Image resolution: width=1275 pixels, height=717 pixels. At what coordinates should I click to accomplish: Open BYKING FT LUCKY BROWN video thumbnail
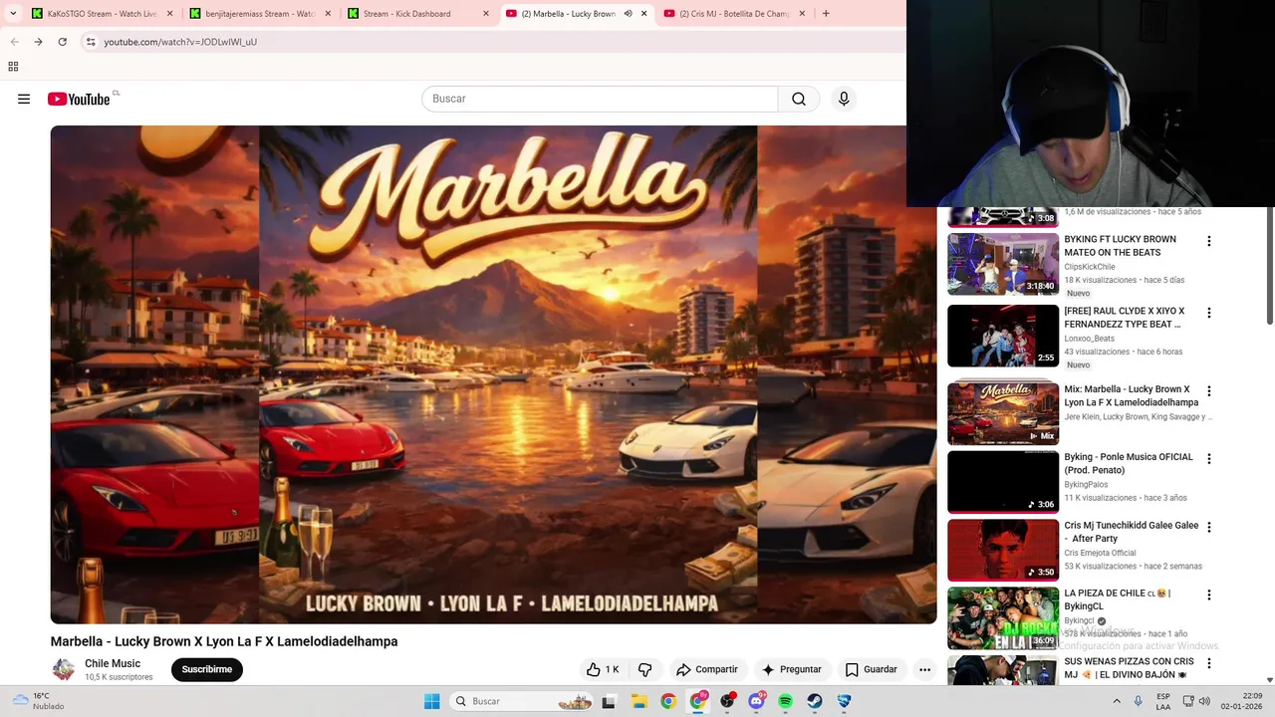coord(1003,264)
